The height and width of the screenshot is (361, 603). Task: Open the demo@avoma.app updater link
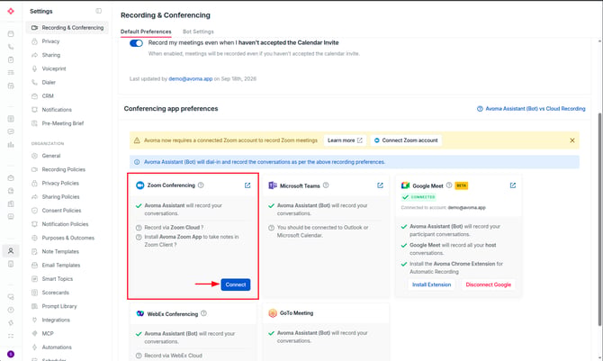pos(191,79)
